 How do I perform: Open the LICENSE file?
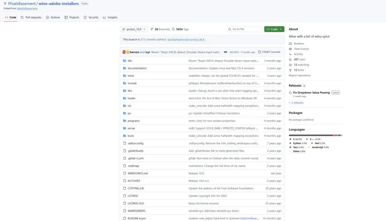click(133, 196)
